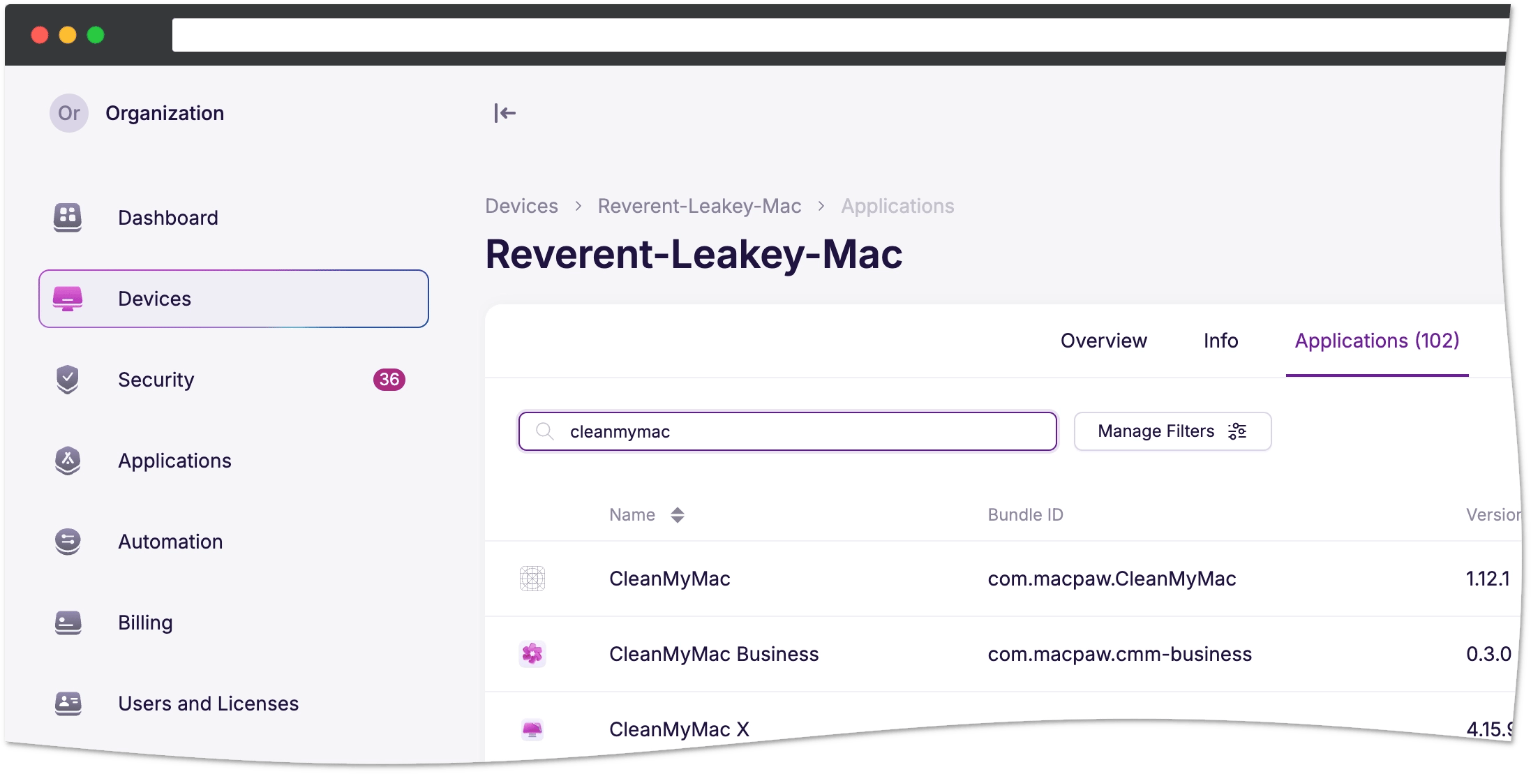1531x774 pixels.
Task: Click the Security badge showing 36
Action: click(x=389, y=380)
